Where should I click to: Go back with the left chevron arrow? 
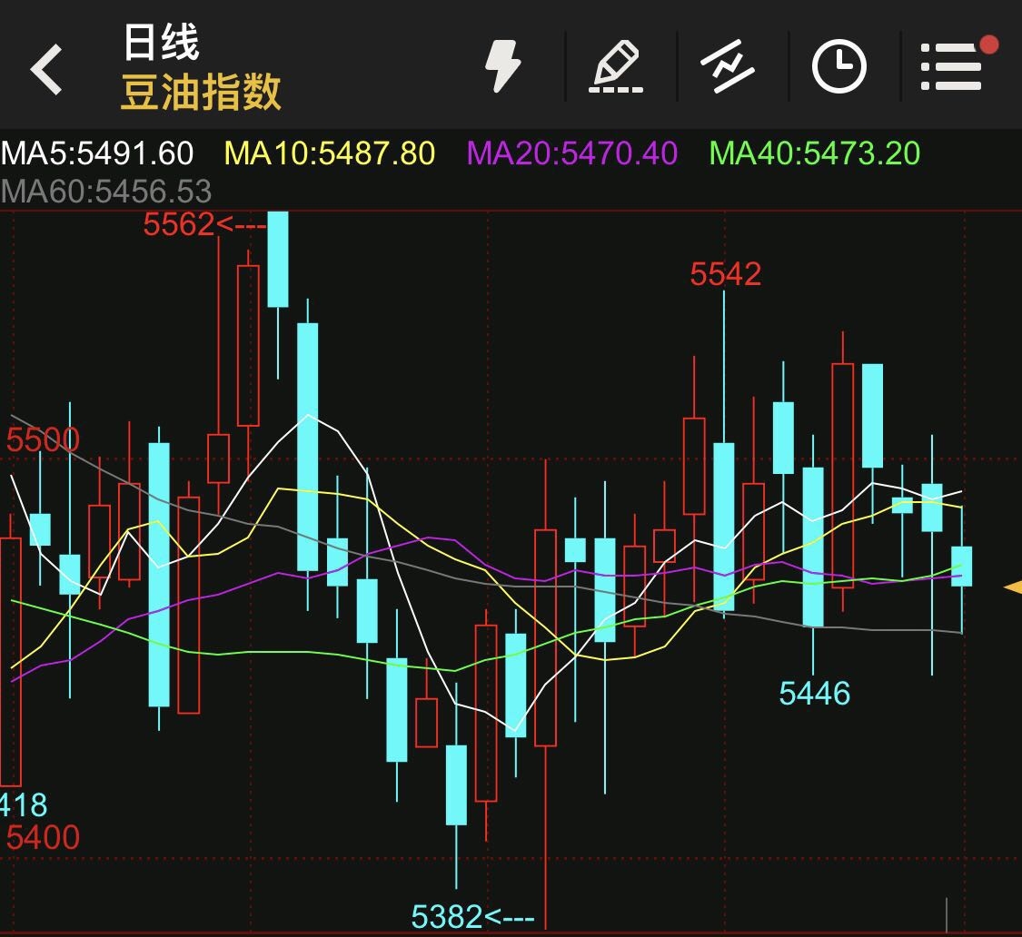point(47,68)
